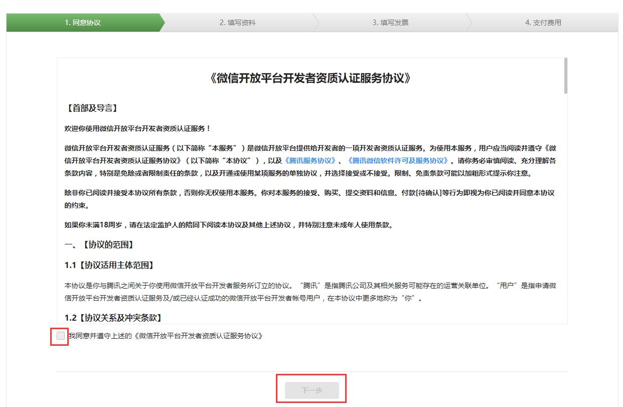Go to step 4. 支付费用
623x407 pixels.
[x=543, y=23]
